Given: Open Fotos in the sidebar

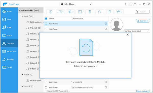Looking at the screenshot, I should pyautogui.click(x=9, y=20).
